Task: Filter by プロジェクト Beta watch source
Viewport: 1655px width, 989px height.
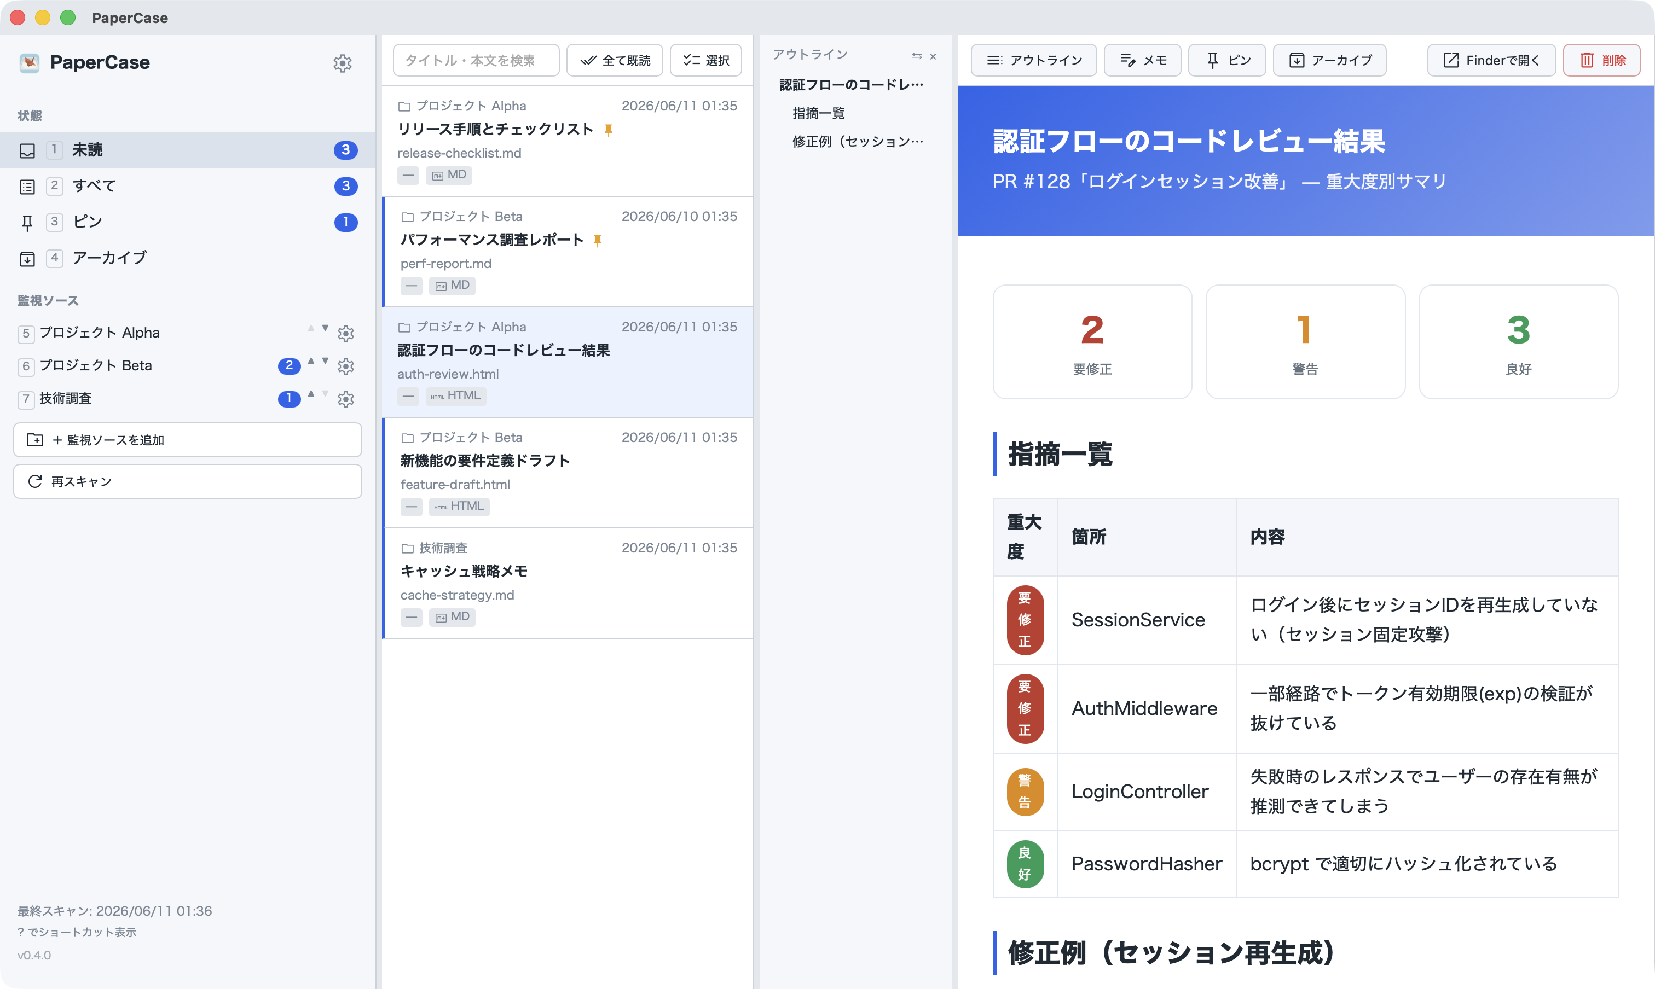Action: click(95, 365)
